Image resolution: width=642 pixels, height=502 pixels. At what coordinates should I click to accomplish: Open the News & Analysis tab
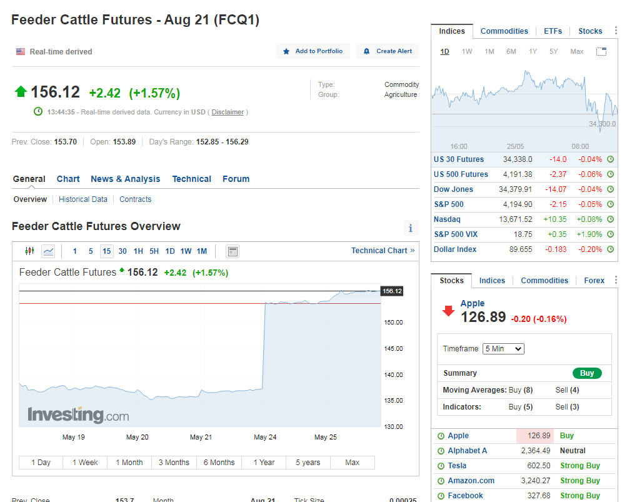pyautogui.click(x=125, y=179)
